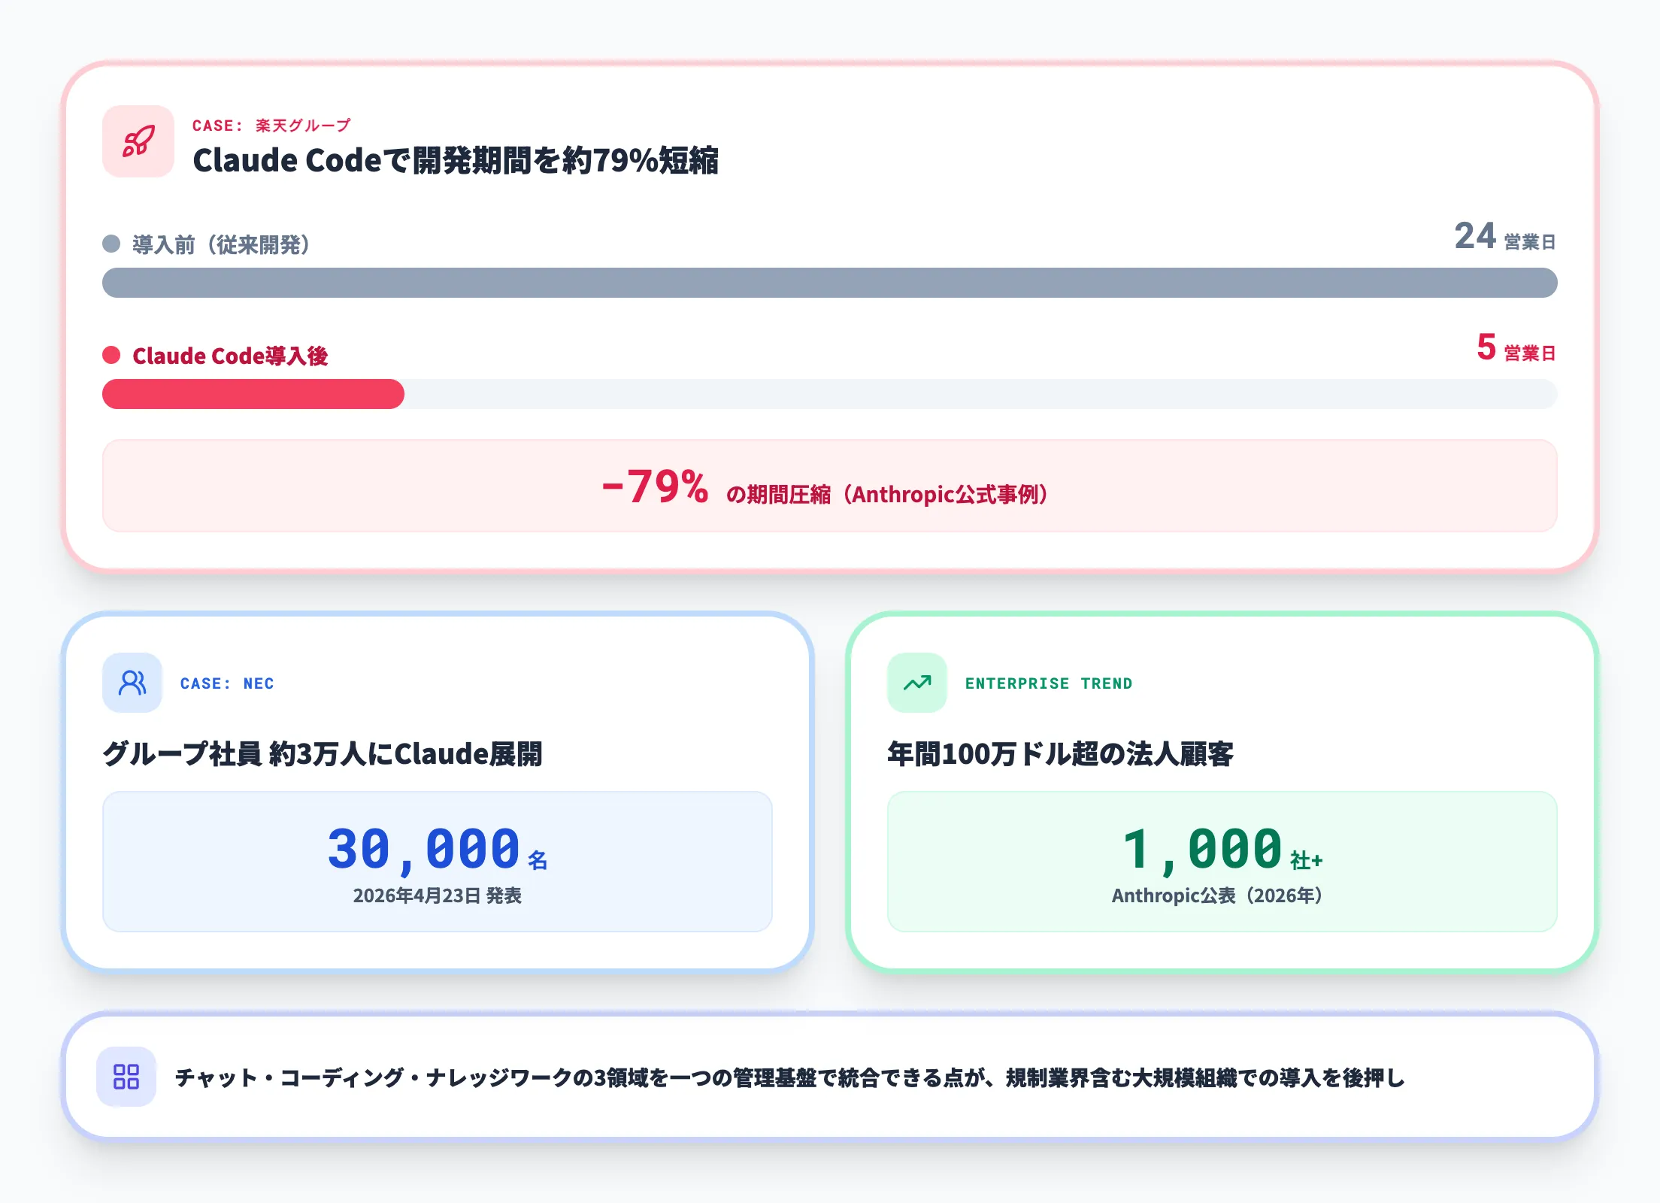Click the people icon beside CASE: NEC
This screenshot has height=1203, width=1660.
pos(132,683)
